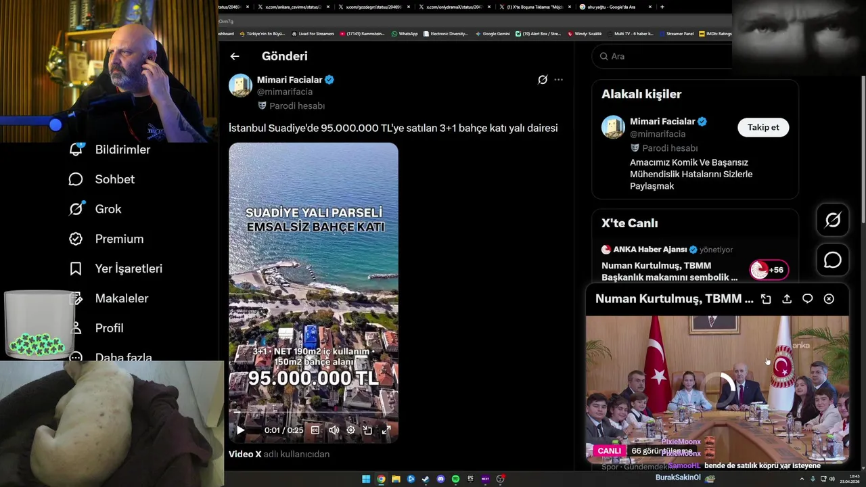Open Makaleler in the sidebar
Screen dimensions: 866x487
point(122,298)
